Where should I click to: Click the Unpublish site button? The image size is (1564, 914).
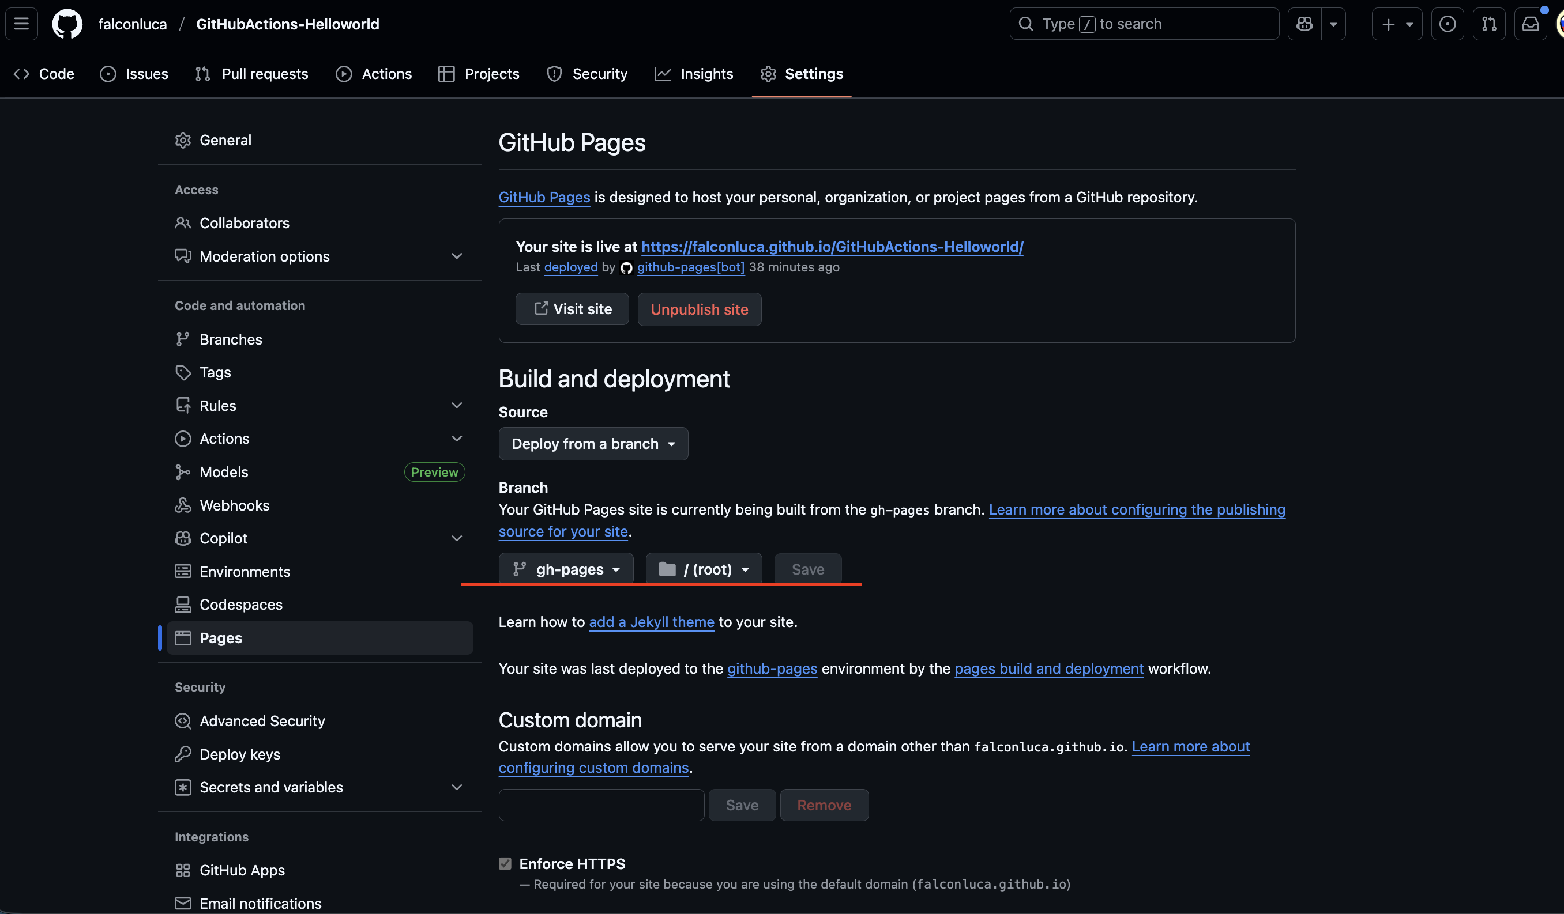tap(699, 309)
